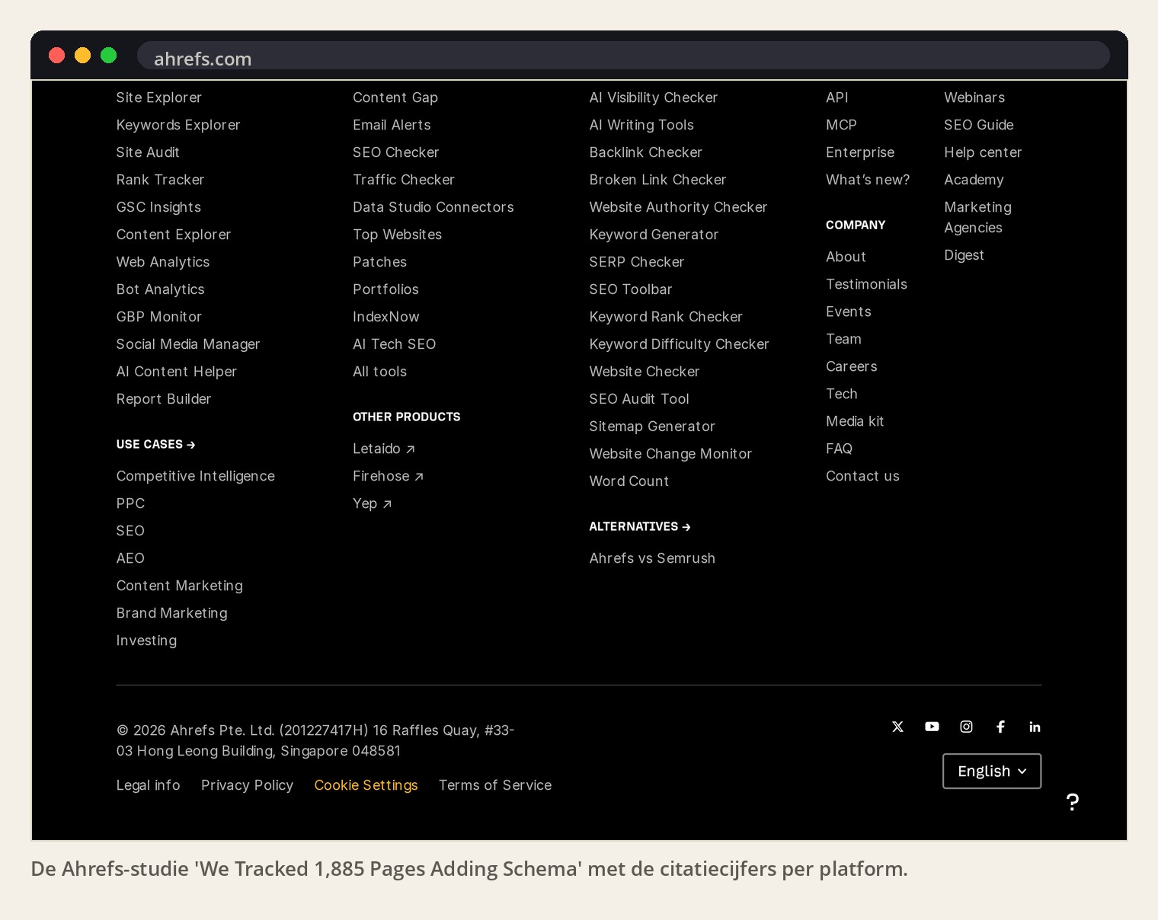Open the Instagram social icon

point(966,727)
